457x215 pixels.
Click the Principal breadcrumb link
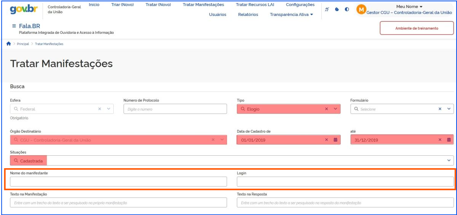[x=23, y=44]
